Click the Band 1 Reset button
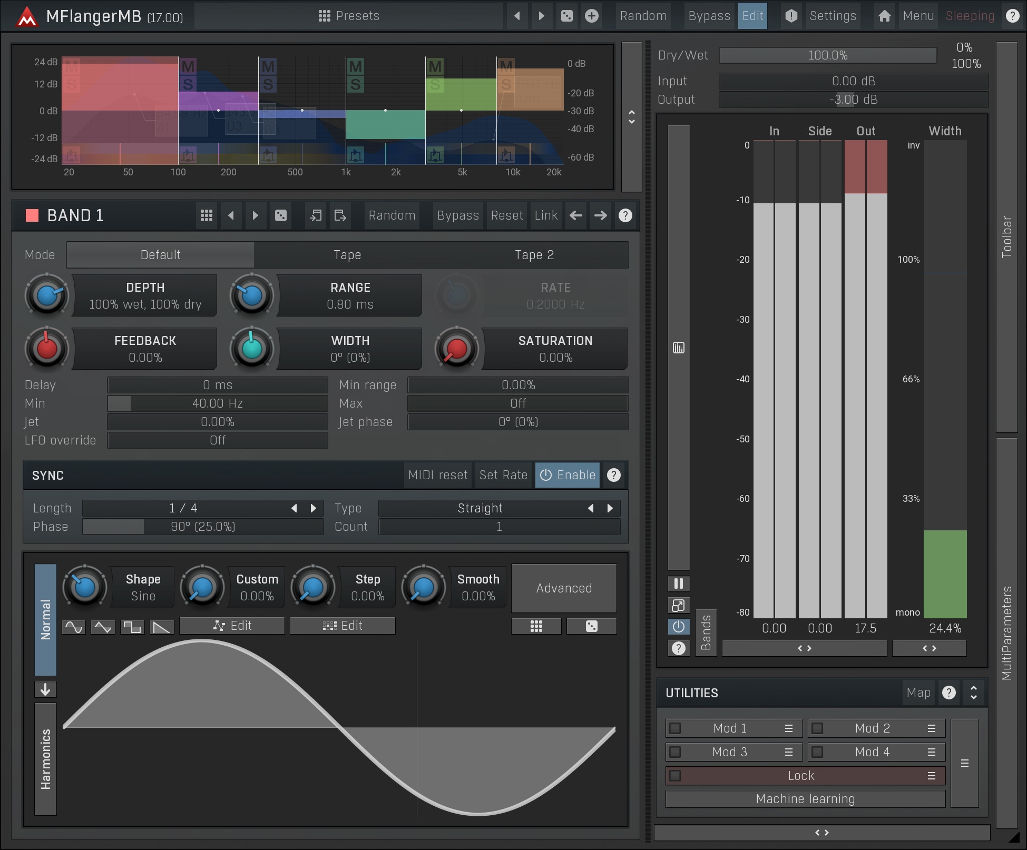This screenshot has height=850, width=1027. 506,215
